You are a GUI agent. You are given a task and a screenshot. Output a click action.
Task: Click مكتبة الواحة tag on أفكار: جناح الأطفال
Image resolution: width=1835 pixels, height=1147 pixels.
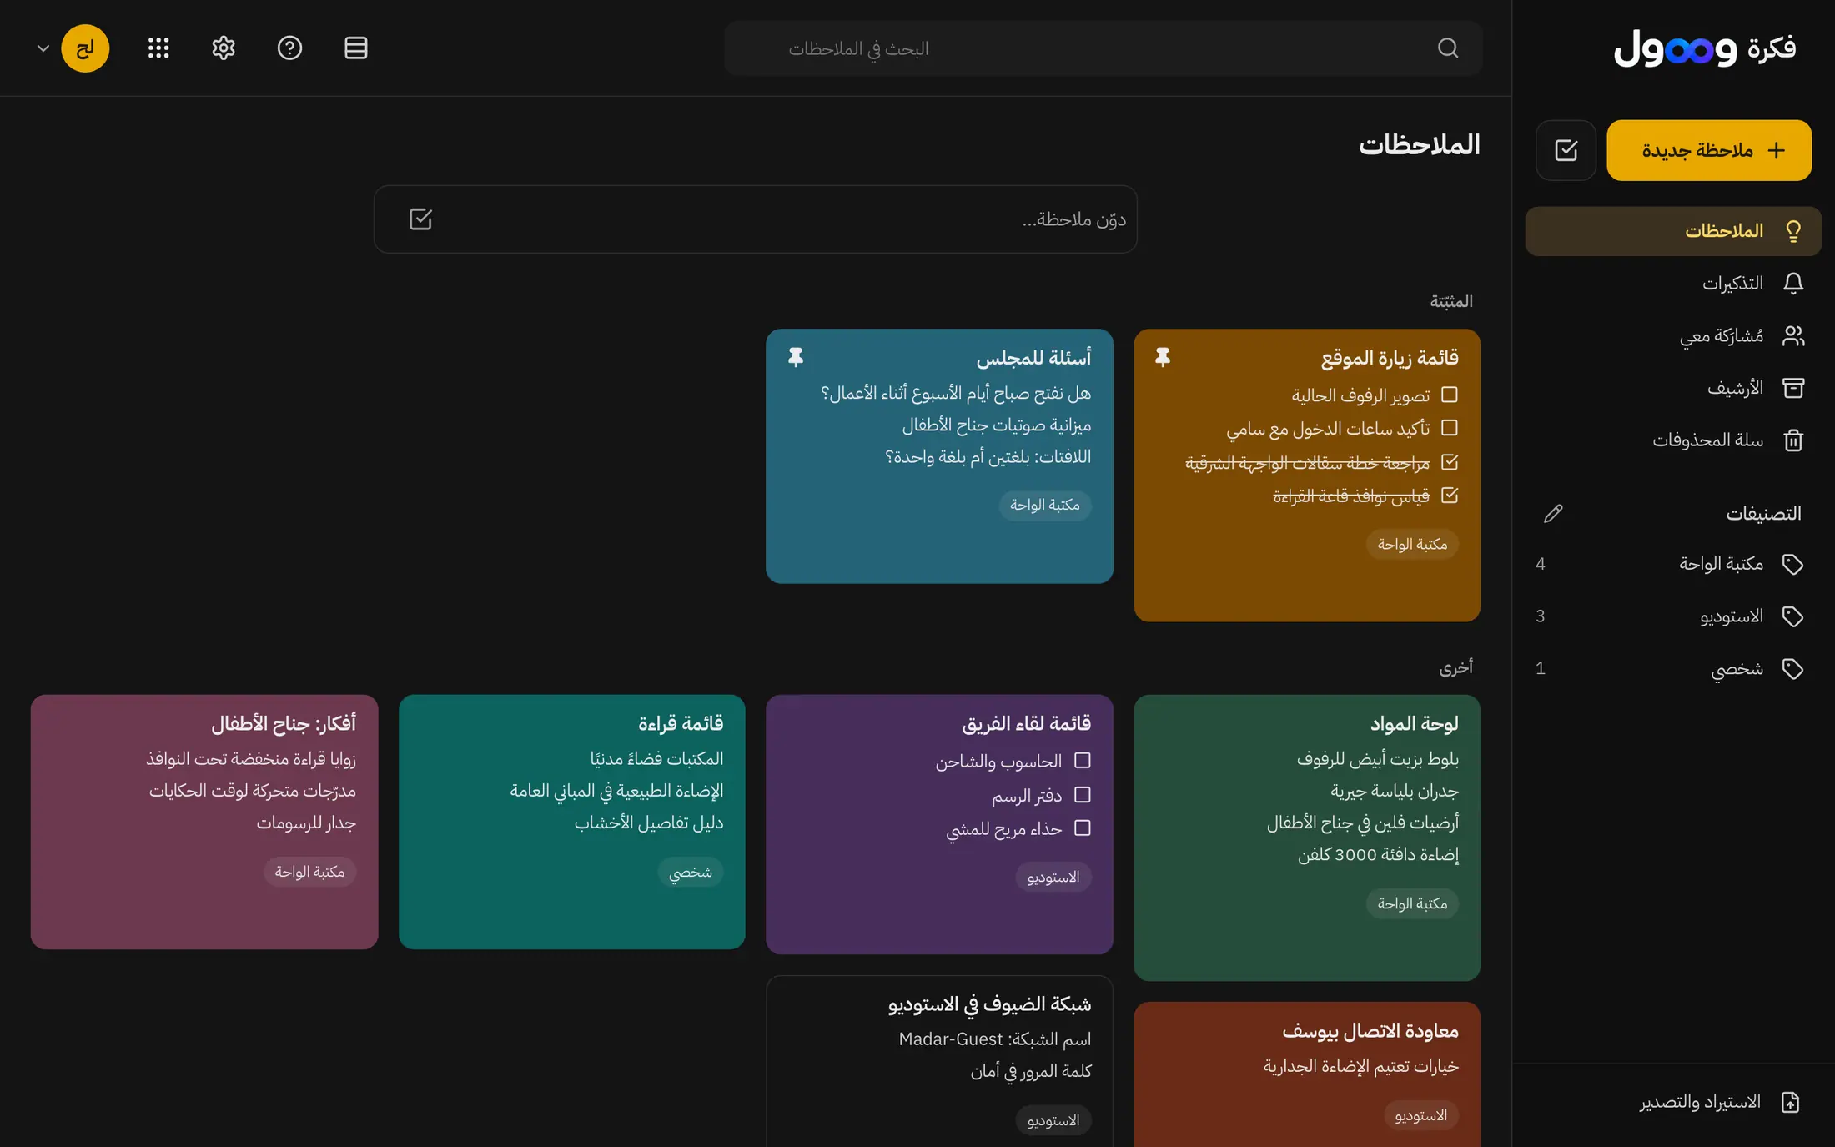point(309,873)
